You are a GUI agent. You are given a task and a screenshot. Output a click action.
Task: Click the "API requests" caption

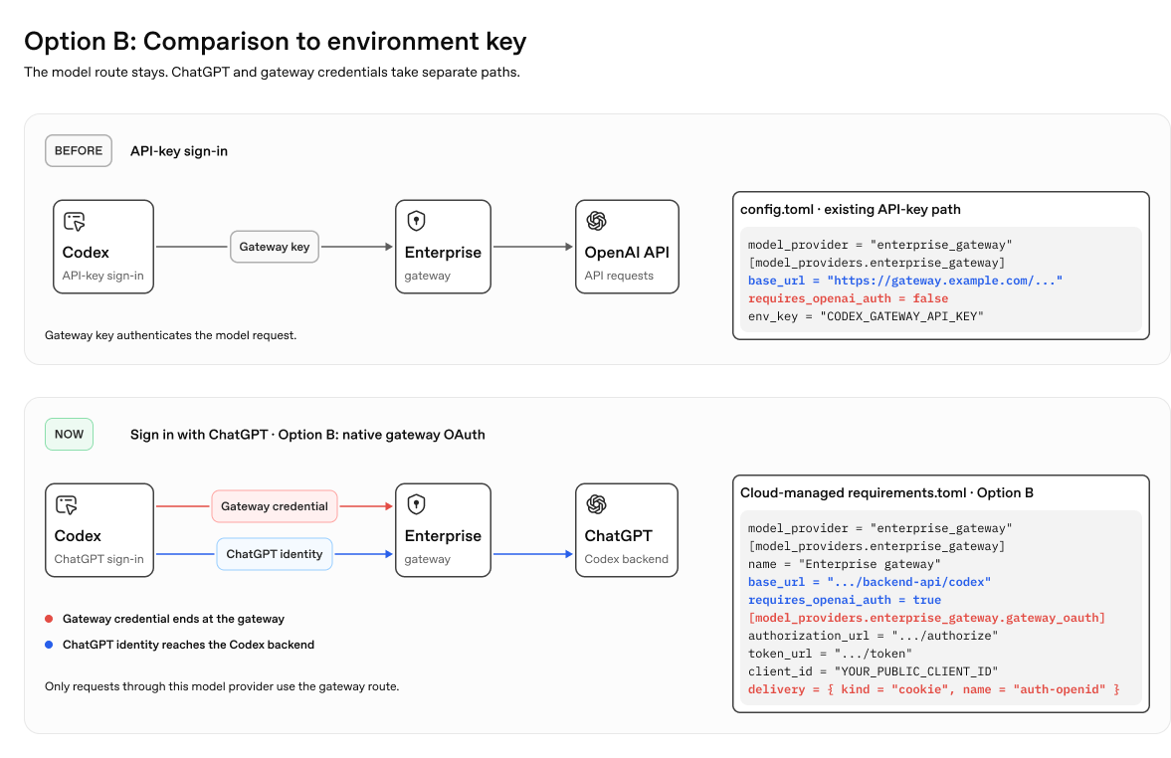pyautogui.click(x=619, y=276)
